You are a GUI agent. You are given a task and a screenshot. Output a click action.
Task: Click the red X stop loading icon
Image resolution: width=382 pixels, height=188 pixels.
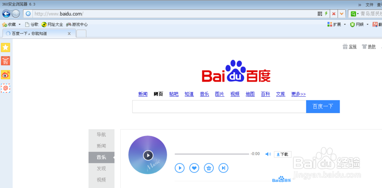(x=334, y=14)
